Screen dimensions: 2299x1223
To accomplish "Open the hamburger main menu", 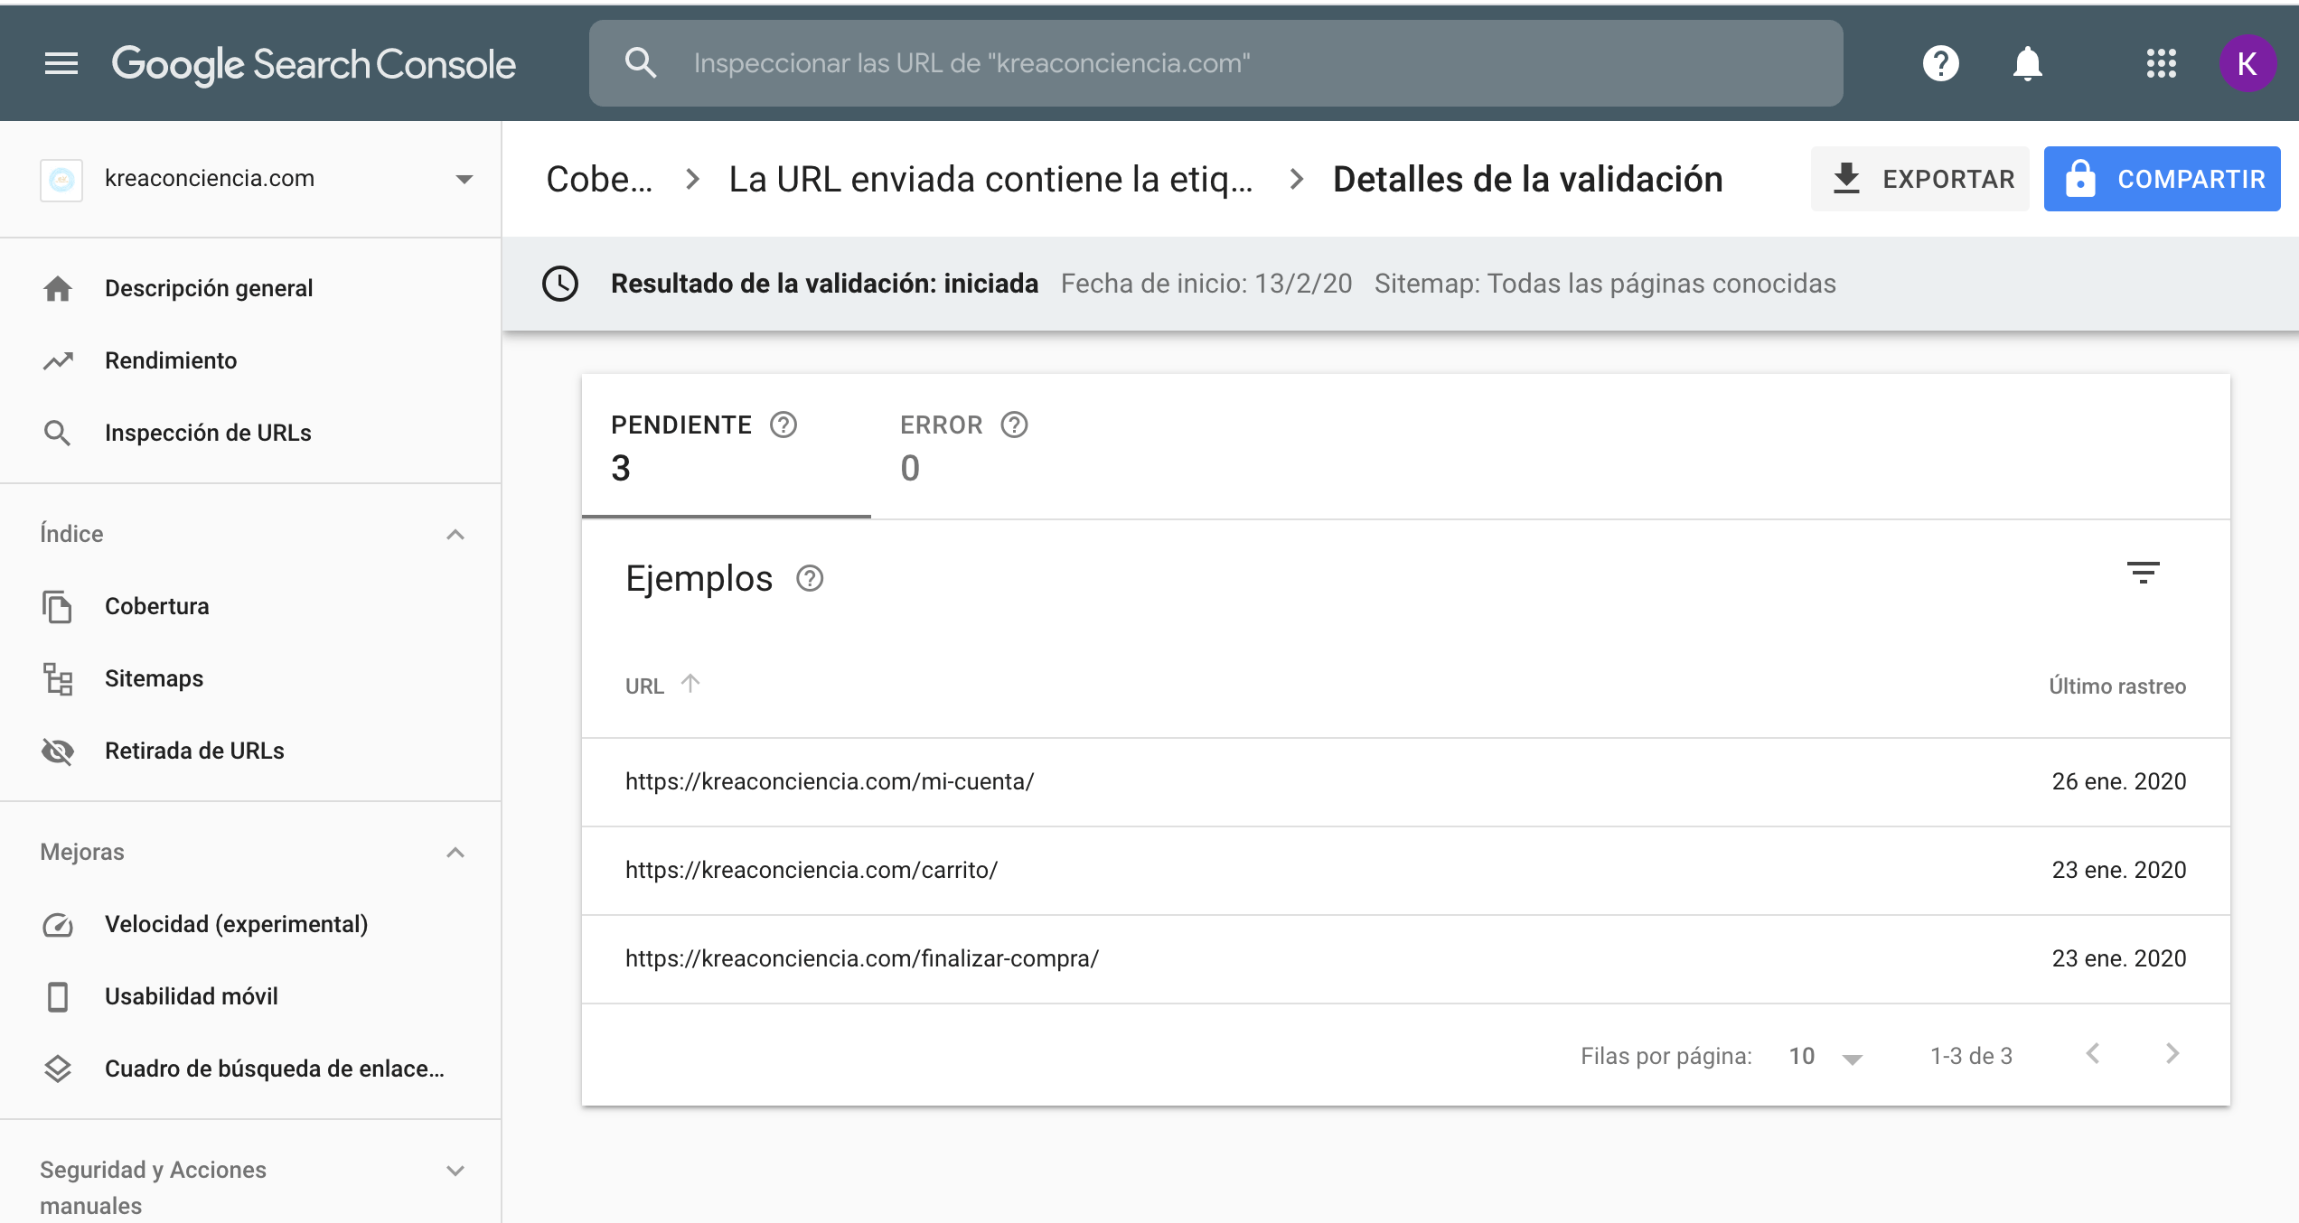I will tap(61, 63).
